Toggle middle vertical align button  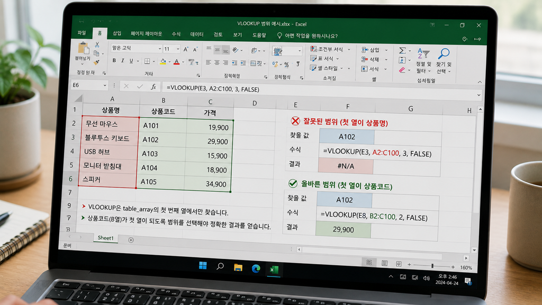[x=217, y=50]
